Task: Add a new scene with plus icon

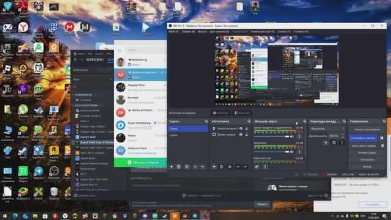Action: pos(171,167)
